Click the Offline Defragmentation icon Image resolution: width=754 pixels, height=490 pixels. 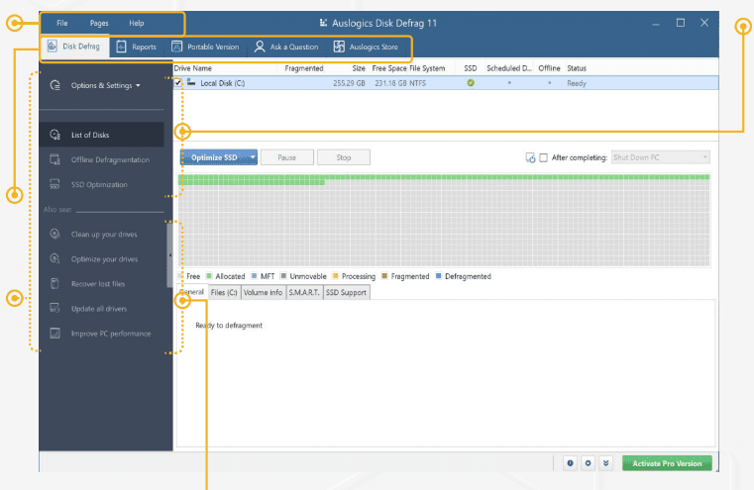pos(55,159)
